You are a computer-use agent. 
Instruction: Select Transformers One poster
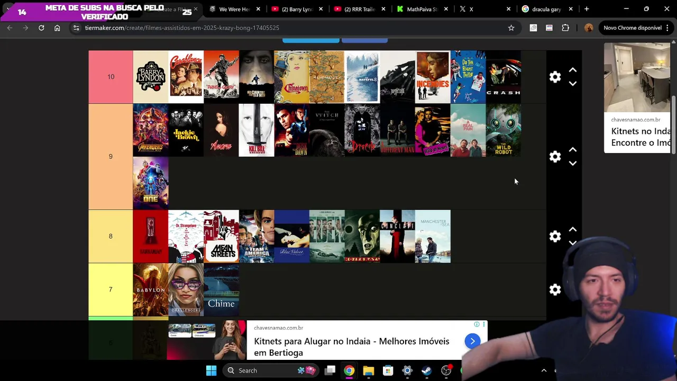point(151,183)
